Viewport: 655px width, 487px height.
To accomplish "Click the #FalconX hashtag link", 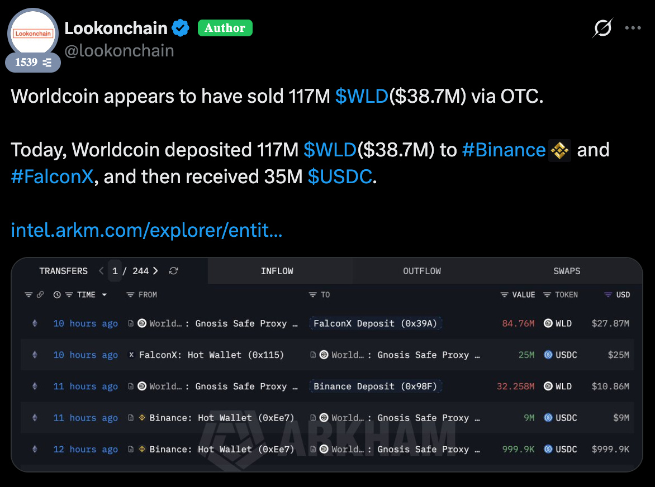I will (x=51, y=176).
